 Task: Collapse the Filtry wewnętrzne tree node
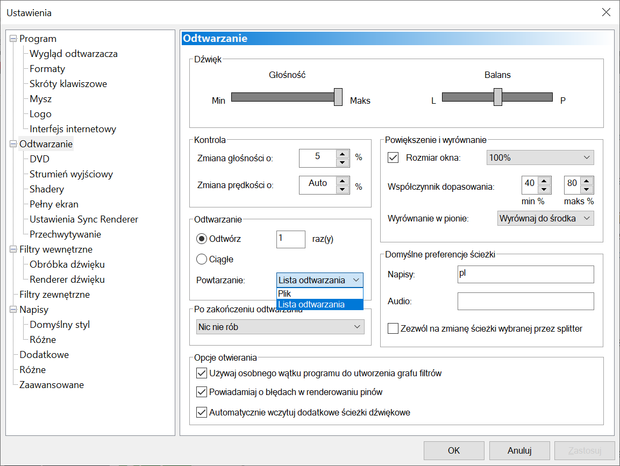[x=13, y=249]
